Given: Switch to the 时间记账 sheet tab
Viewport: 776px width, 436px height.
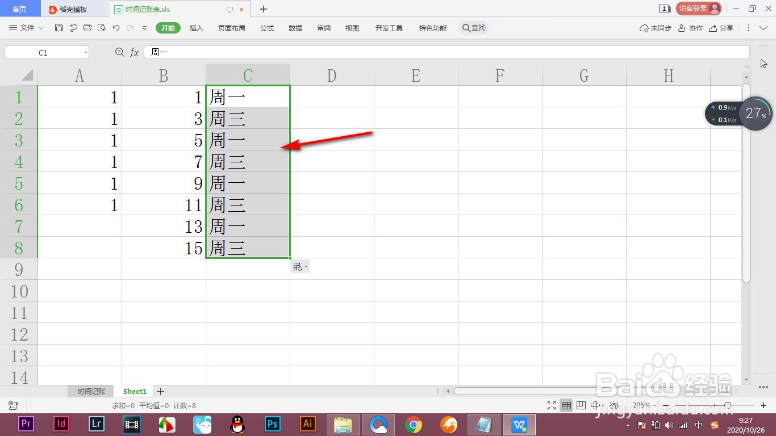Looking at the screenshot, I should tap(91, 391).
